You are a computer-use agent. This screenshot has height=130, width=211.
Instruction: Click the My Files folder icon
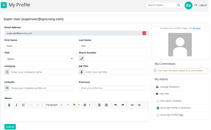tap(157, 94)
